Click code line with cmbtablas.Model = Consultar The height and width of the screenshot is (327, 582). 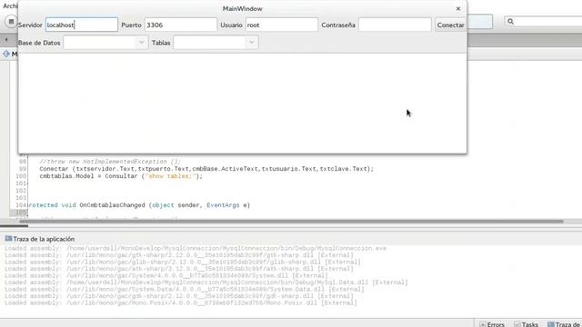coord(121,176)
